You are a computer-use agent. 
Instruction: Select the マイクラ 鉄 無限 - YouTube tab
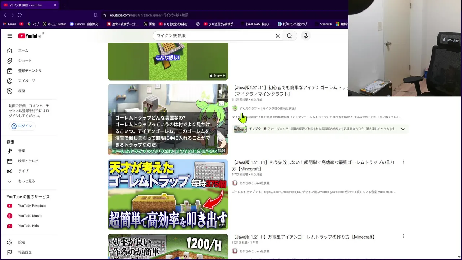point(30,5)
